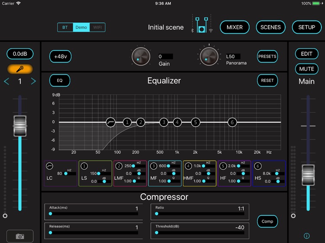
Task: Open the MIXER view
Action: 235,27
